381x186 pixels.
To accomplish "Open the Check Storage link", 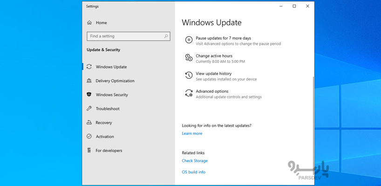I will [195, 161].
